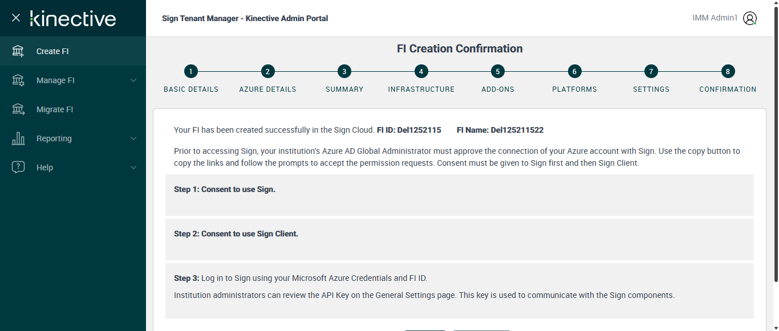Close the sidebar with the X icon

click(x=16, y=18)
